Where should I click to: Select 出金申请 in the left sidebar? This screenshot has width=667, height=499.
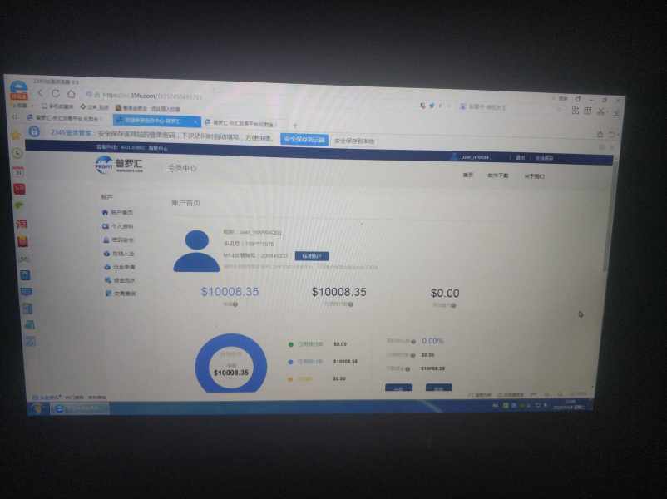point(124,267)
